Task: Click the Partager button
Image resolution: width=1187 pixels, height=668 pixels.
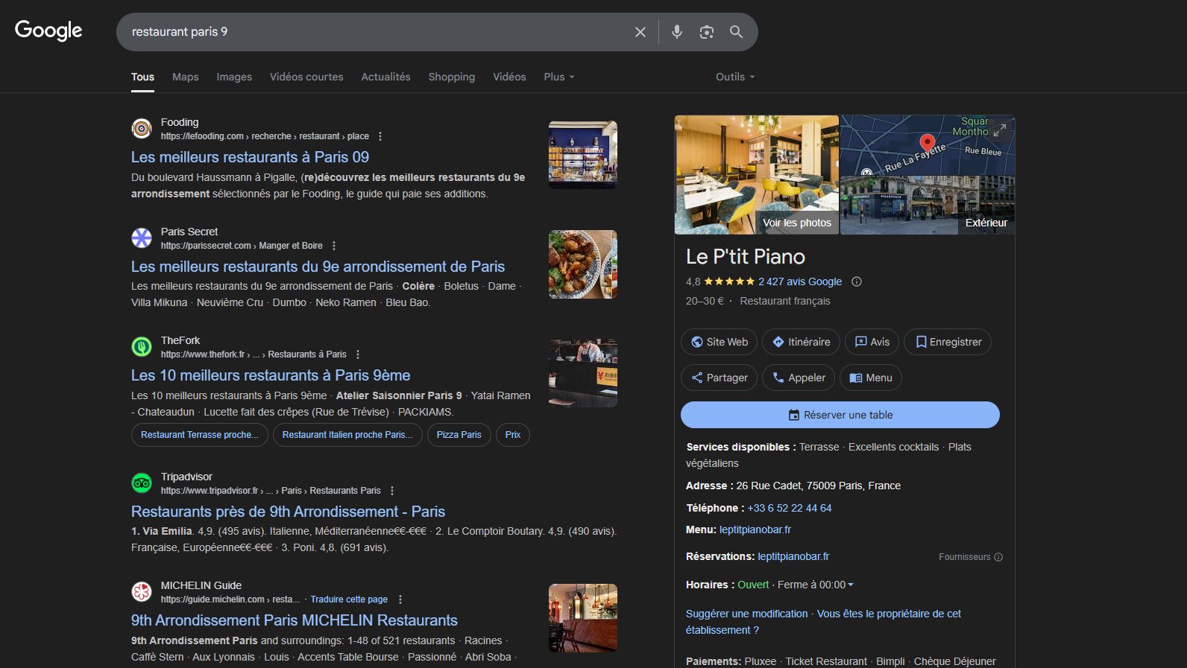Action: [x=720, y=378]
